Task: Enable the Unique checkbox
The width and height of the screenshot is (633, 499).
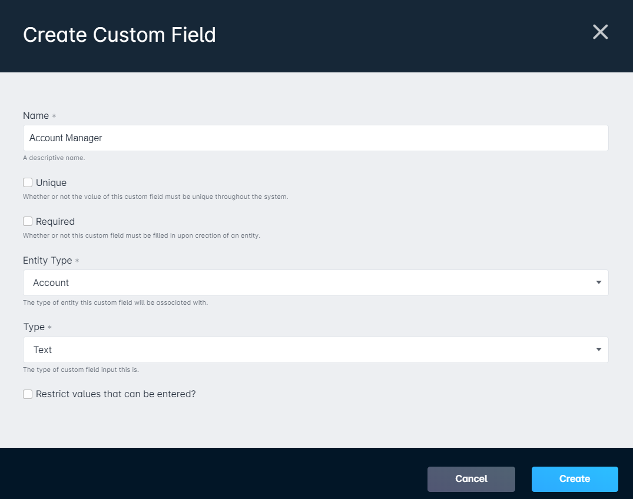Action: point(28,182)
